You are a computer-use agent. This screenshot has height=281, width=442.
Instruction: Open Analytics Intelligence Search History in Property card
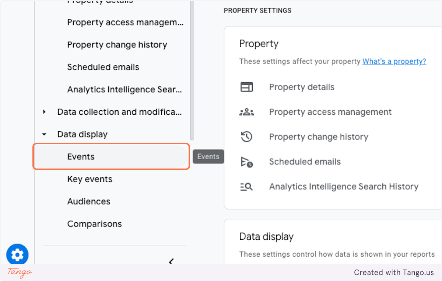click(344, 187)
